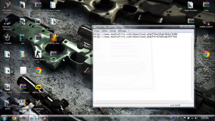Click the FR language indicator in tray

click(171, 118)
